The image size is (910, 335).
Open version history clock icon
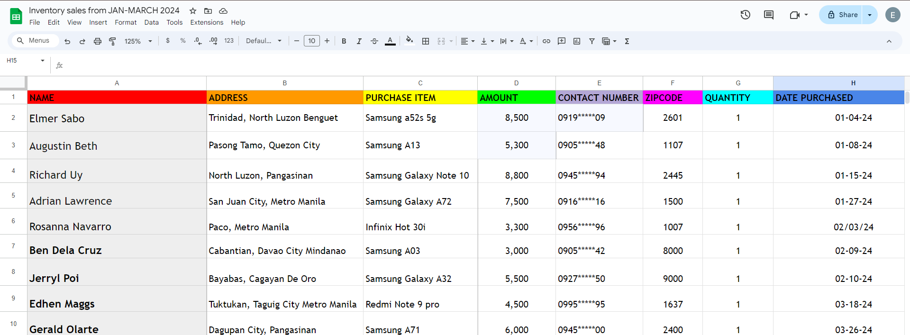pos(746,15)
